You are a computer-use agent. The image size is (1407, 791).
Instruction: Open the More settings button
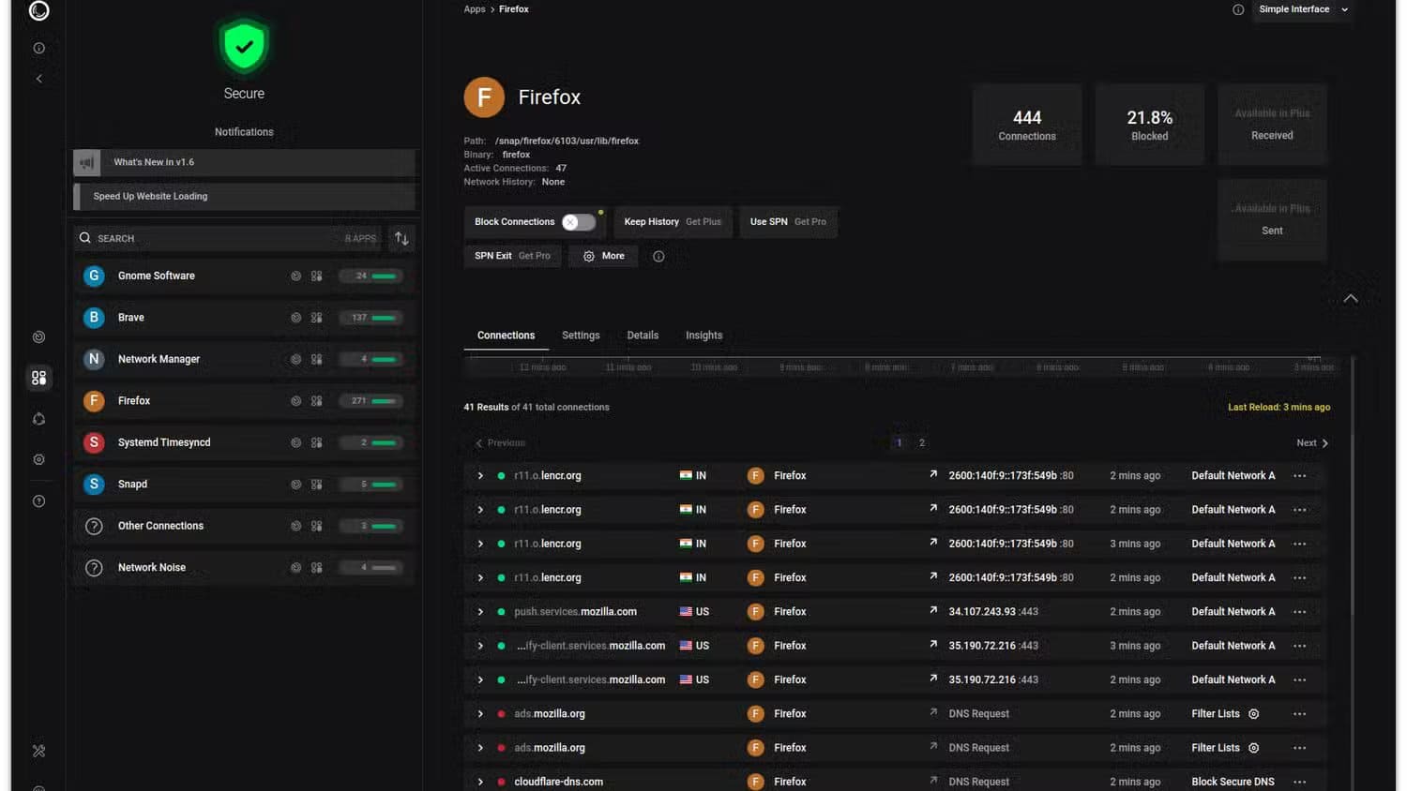[x=603, y=256]
